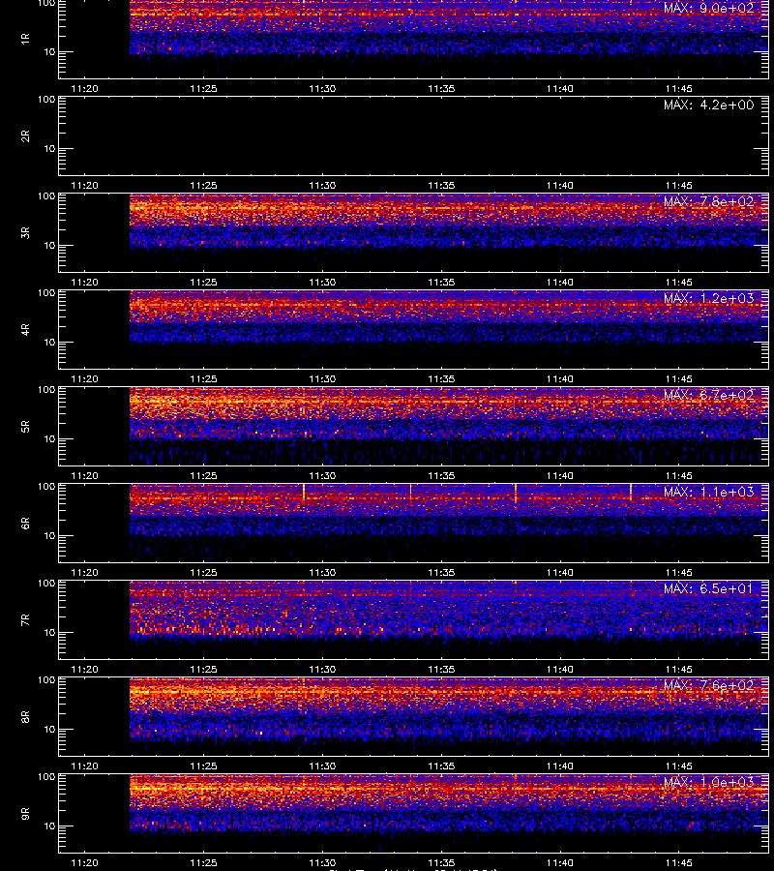
Task: Click the 11:20 time label below panel 1R
Action: [x=84, y=89]
